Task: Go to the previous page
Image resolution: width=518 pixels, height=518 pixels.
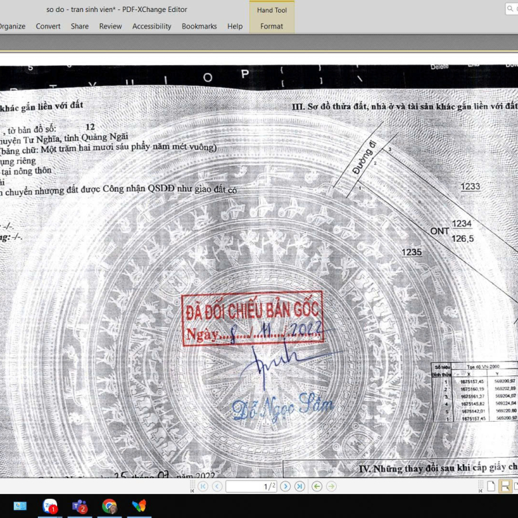Action: pos(216,486)
